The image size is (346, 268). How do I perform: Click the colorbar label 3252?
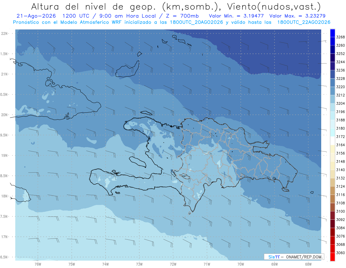(340, 54)
